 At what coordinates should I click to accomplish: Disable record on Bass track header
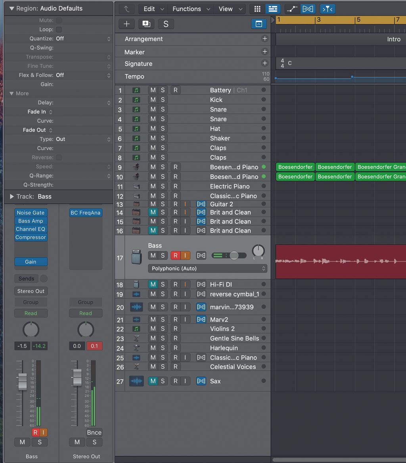click(175, 256)
